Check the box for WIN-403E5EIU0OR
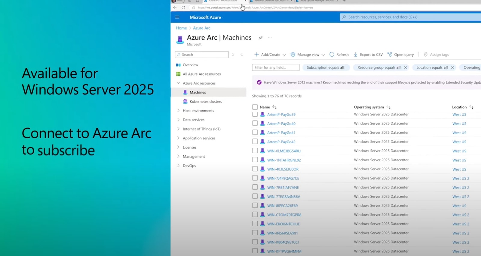The image size is (481, 256). (255, 169)
